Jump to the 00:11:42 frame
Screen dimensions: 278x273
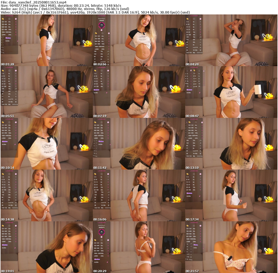tap(139, 144)
